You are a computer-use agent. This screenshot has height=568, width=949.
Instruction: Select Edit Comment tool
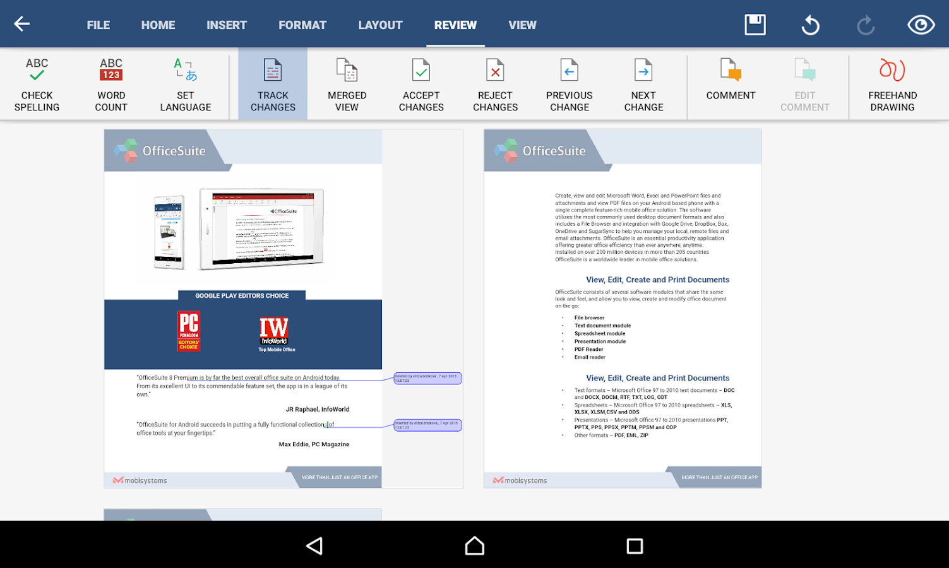(x=805, y=85)
